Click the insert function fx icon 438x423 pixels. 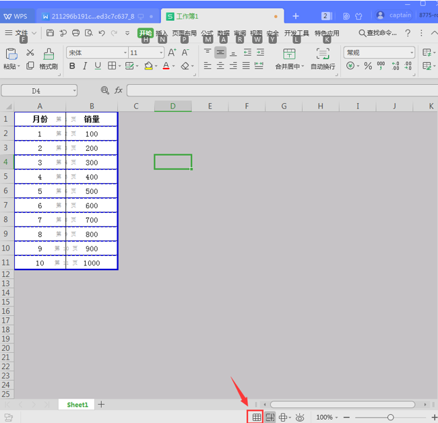(x=119, y=90)
